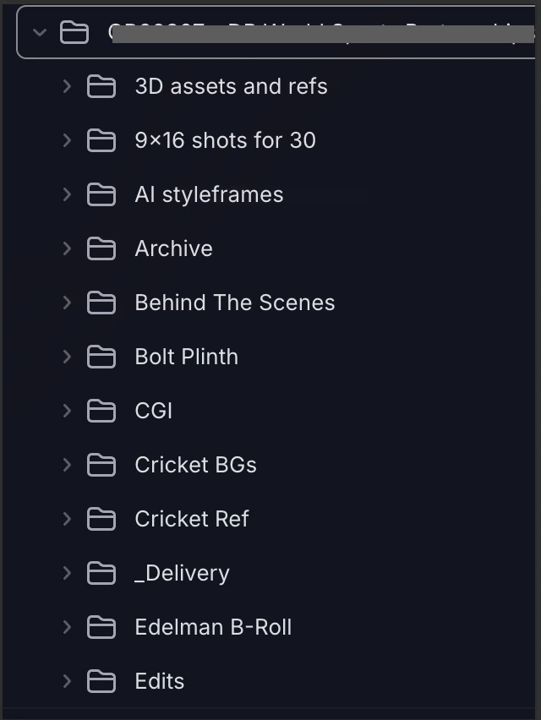The image size is (541, 720).
Task: Open the _Delivery folder label
Action: pyautogui.click(x=182, y=573)
